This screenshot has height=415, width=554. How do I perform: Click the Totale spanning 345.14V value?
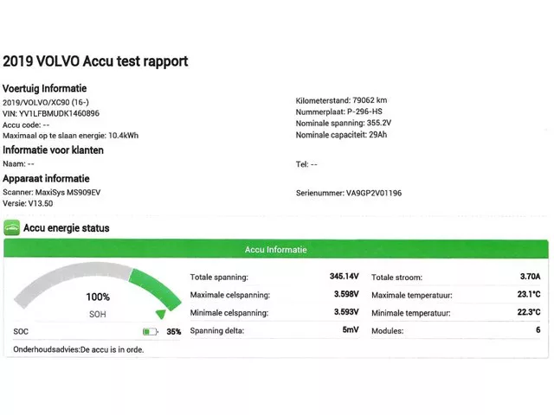(x=345, y=277)
